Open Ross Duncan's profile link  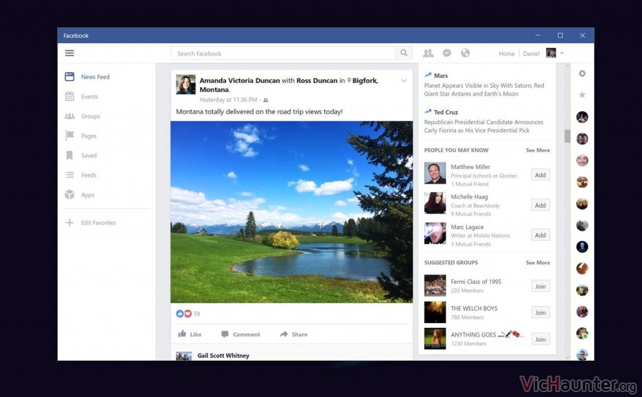coord(317,81)
